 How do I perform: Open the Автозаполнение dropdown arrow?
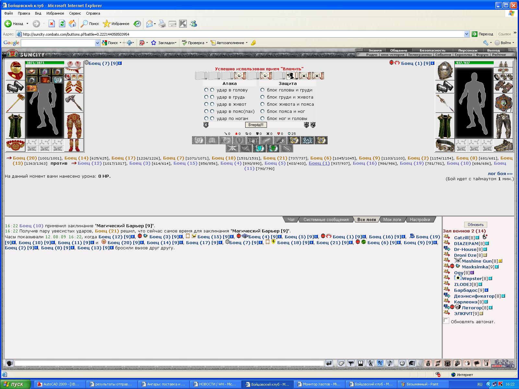pyautogui.click(x=247, y=43)
